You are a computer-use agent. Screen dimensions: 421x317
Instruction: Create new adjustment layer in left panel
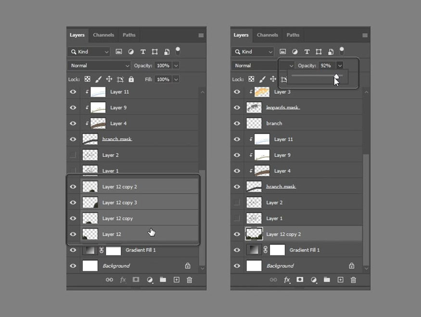150,280
